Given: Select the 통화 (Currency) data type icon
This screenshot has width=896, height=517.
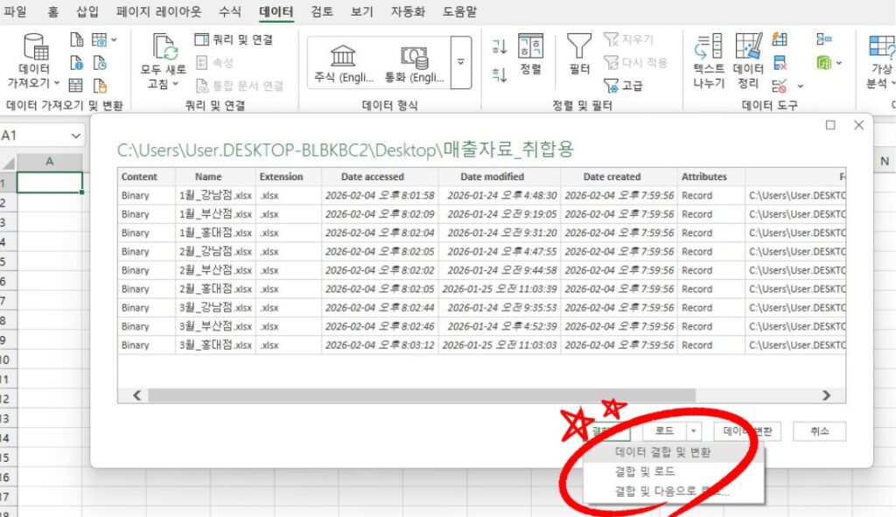Looking at the screenshot, I should (x=415, y=56).
